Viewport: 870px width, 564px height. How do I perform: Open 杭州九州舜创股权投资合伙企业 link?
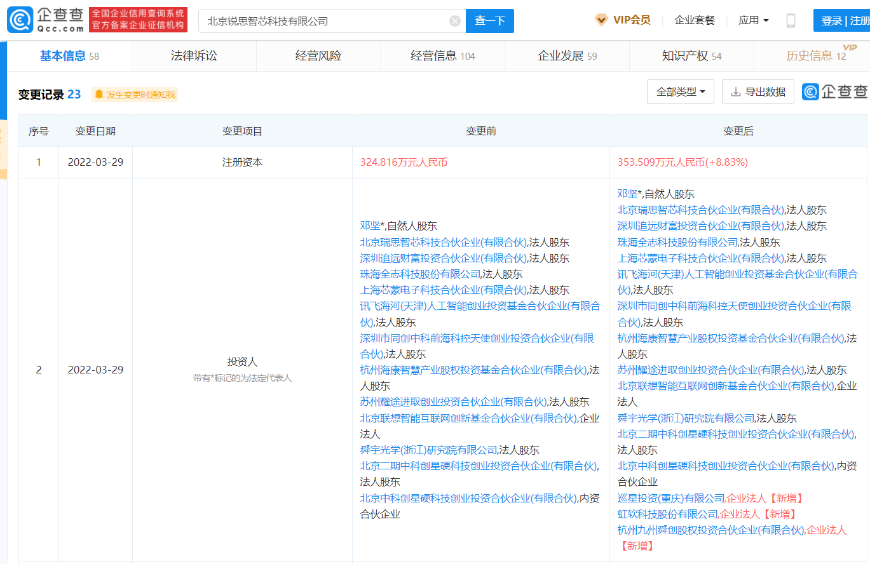(x=710, y=530)
